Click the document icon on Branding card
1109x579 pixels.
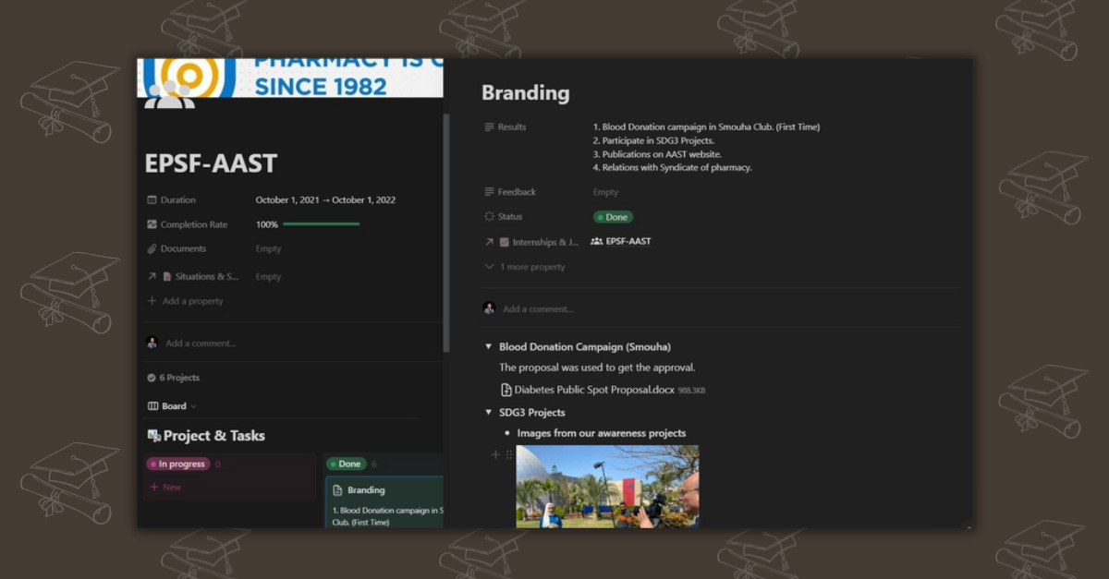[337, 490]
